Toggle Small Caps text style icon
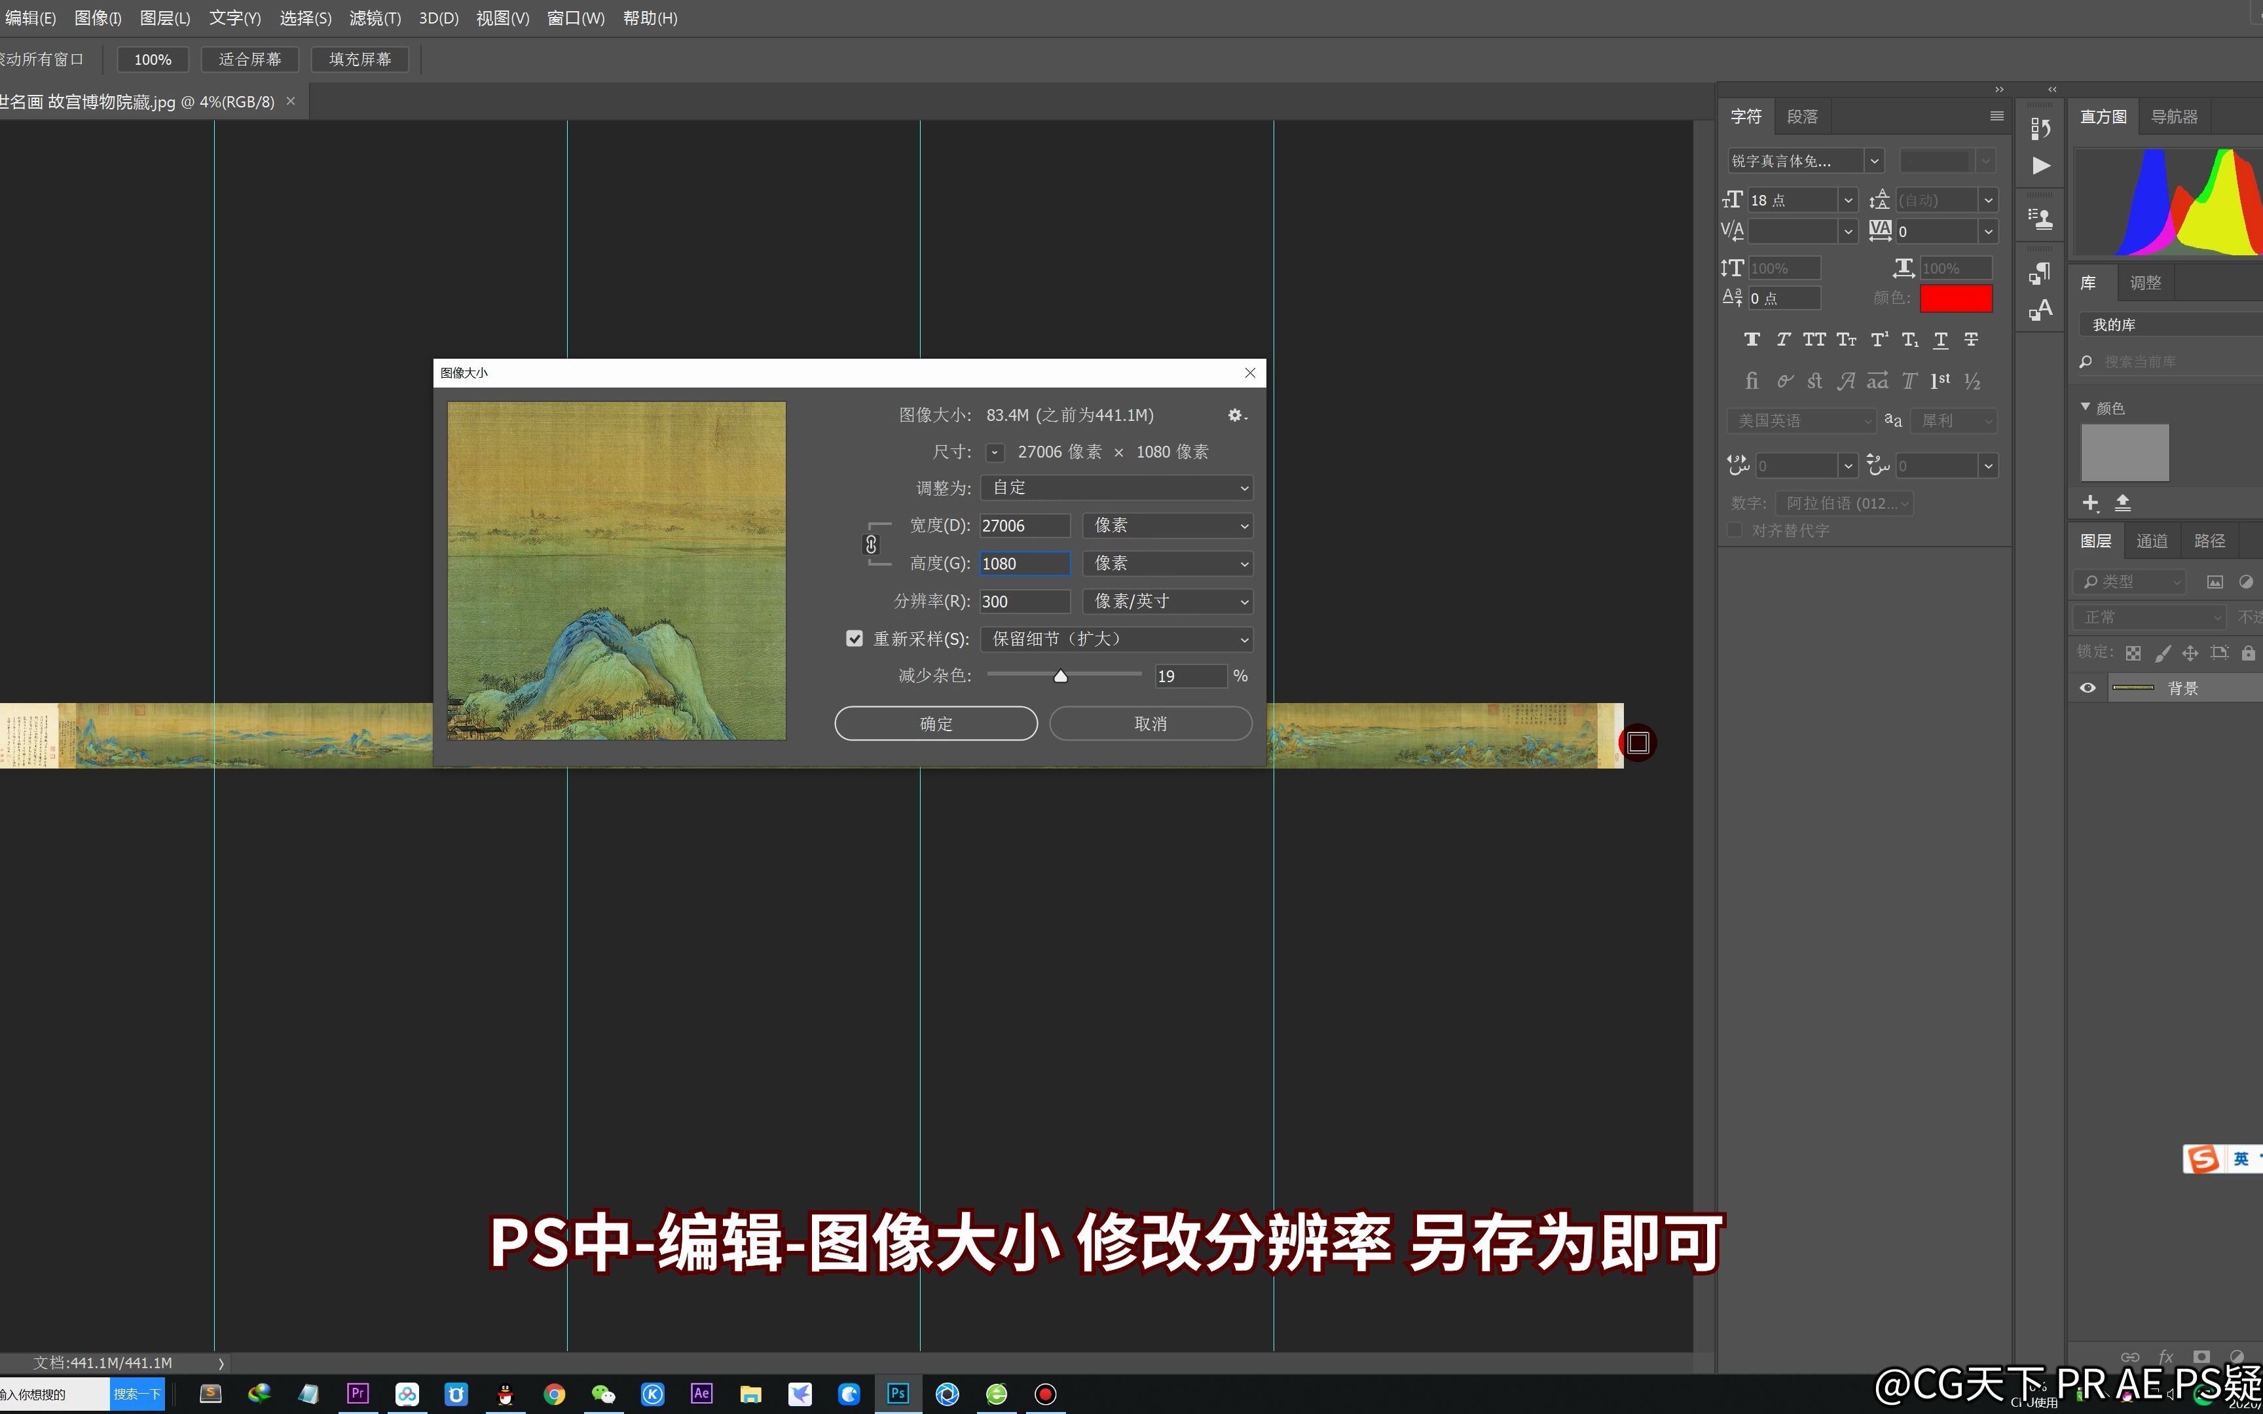This screenshot has height=1414, width=2263. 1846,340
